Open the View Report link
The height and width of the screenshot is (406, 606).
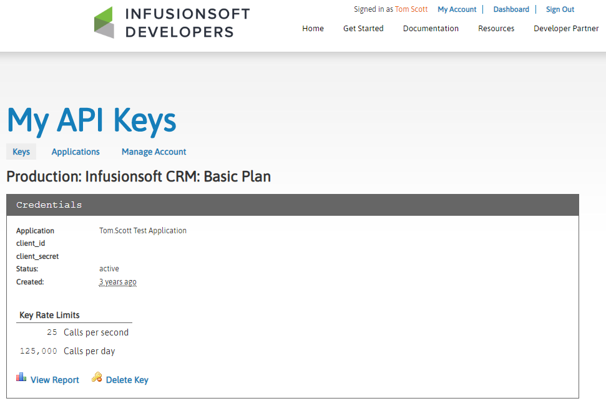pos(54,380)
